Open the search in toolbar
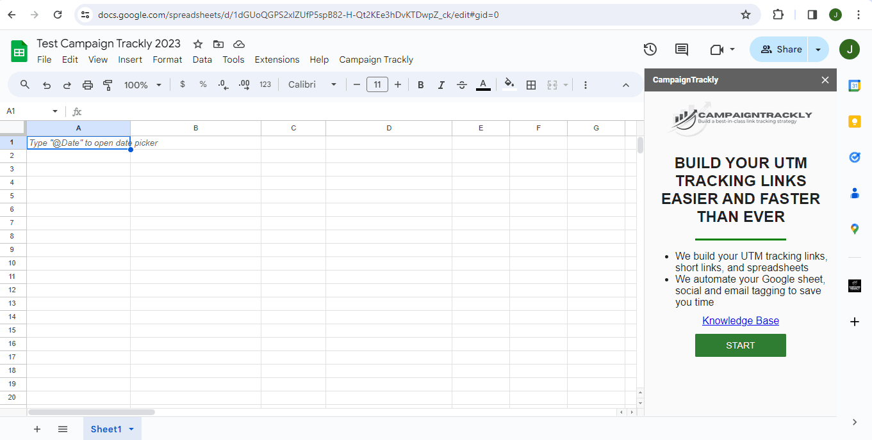 tap(26, 84)
